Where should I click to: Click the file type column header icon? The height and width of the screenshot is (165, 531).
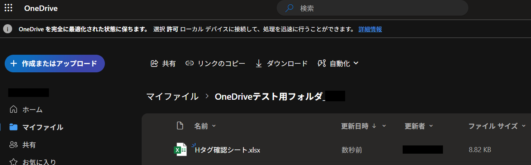[180, 126]
